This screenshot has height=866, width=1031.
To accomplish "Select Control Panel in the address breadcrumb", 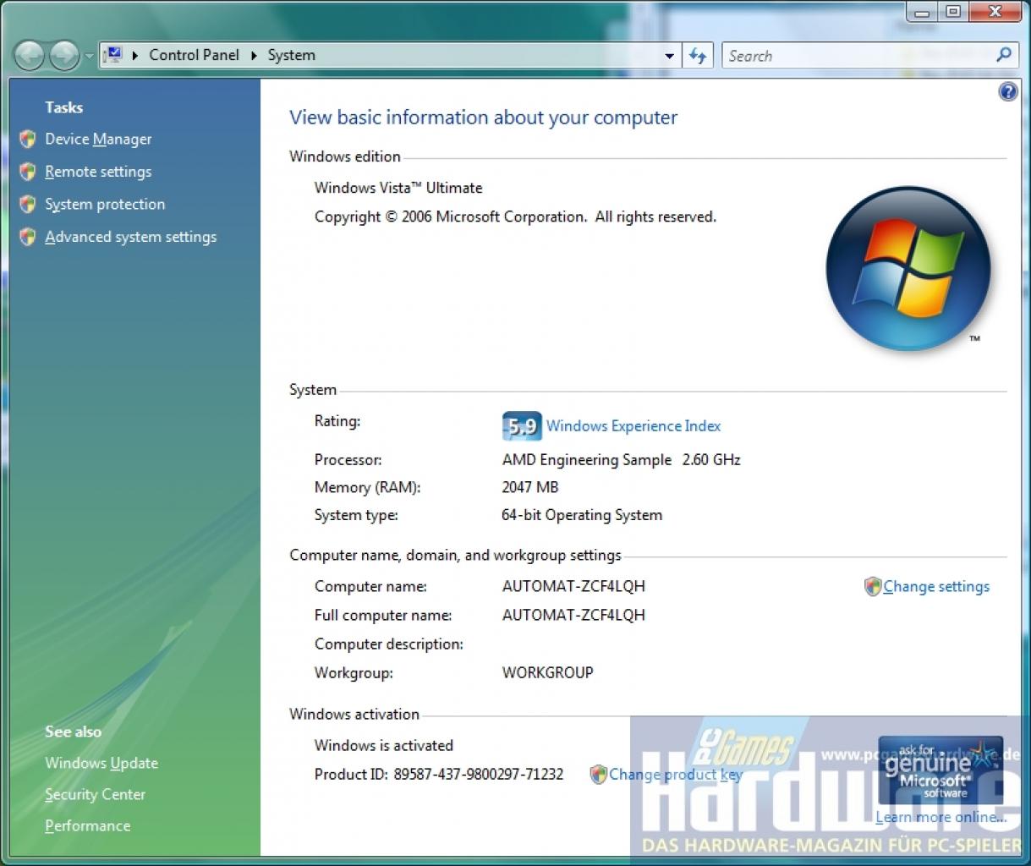I will tap(194, 55).
